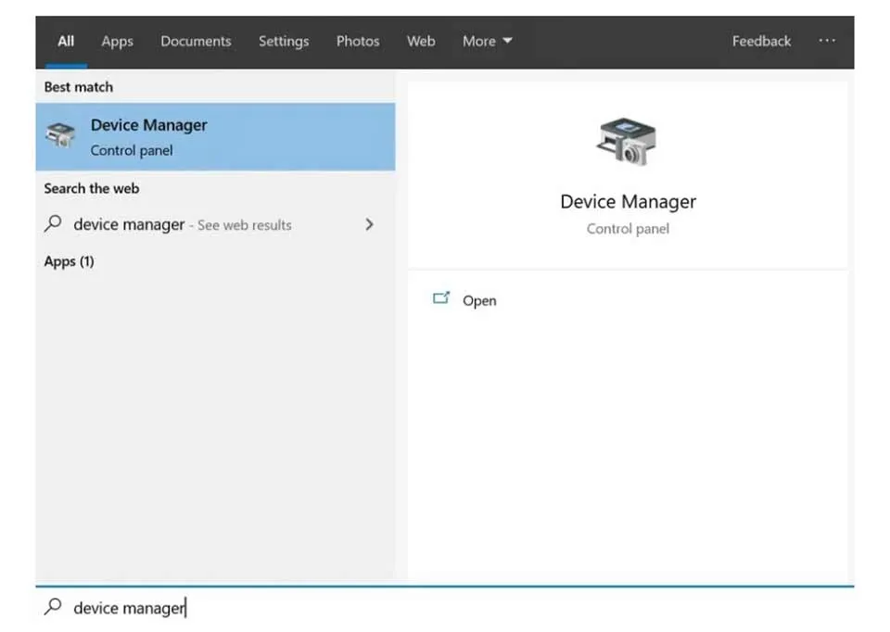Expand the See web results chevron
This screenshot has width=890, height=632.
tap(369, 224)
